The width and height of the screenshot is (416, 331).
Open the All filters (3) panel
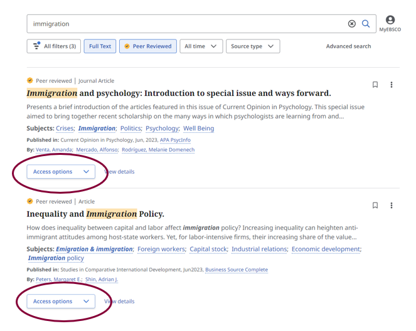click(x=53, y=46)
